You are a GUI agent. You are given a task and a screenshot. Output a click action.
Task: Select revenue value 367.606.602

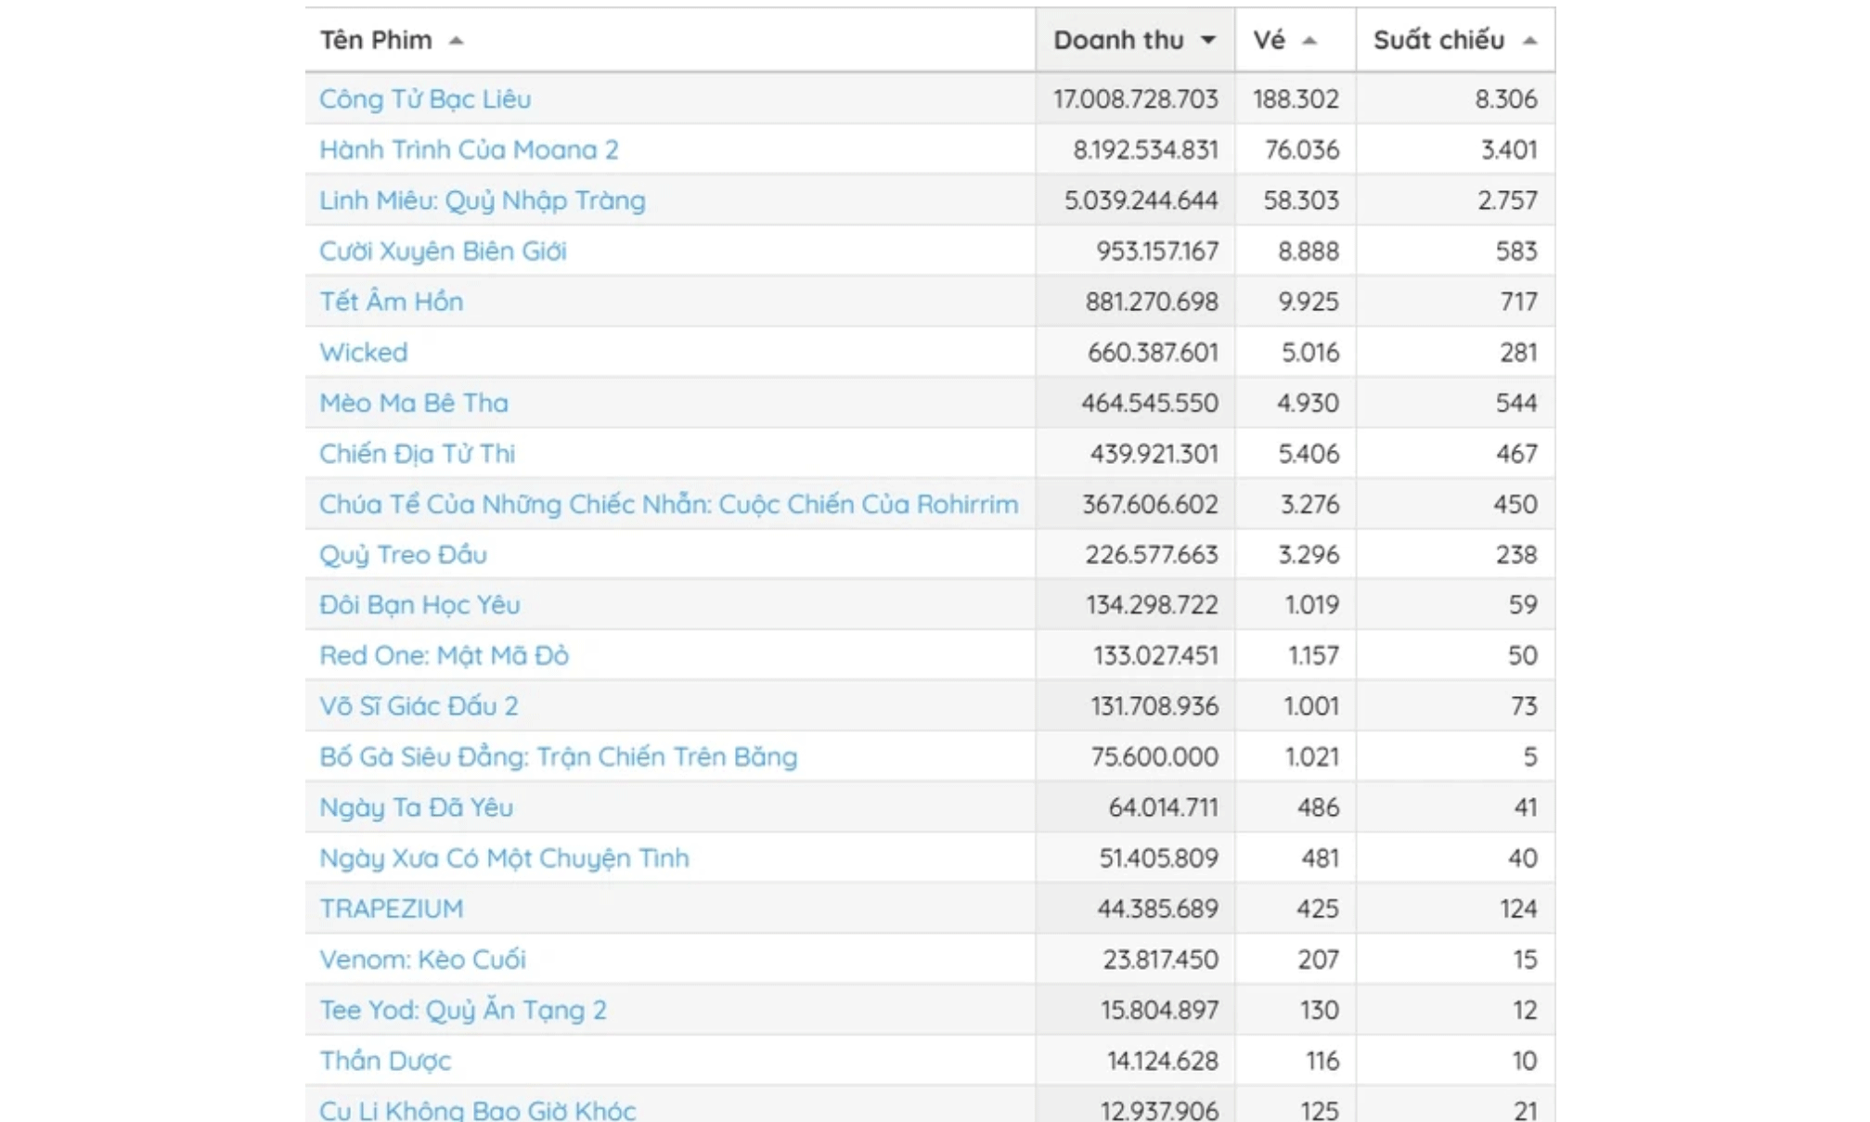point(1150,504)
